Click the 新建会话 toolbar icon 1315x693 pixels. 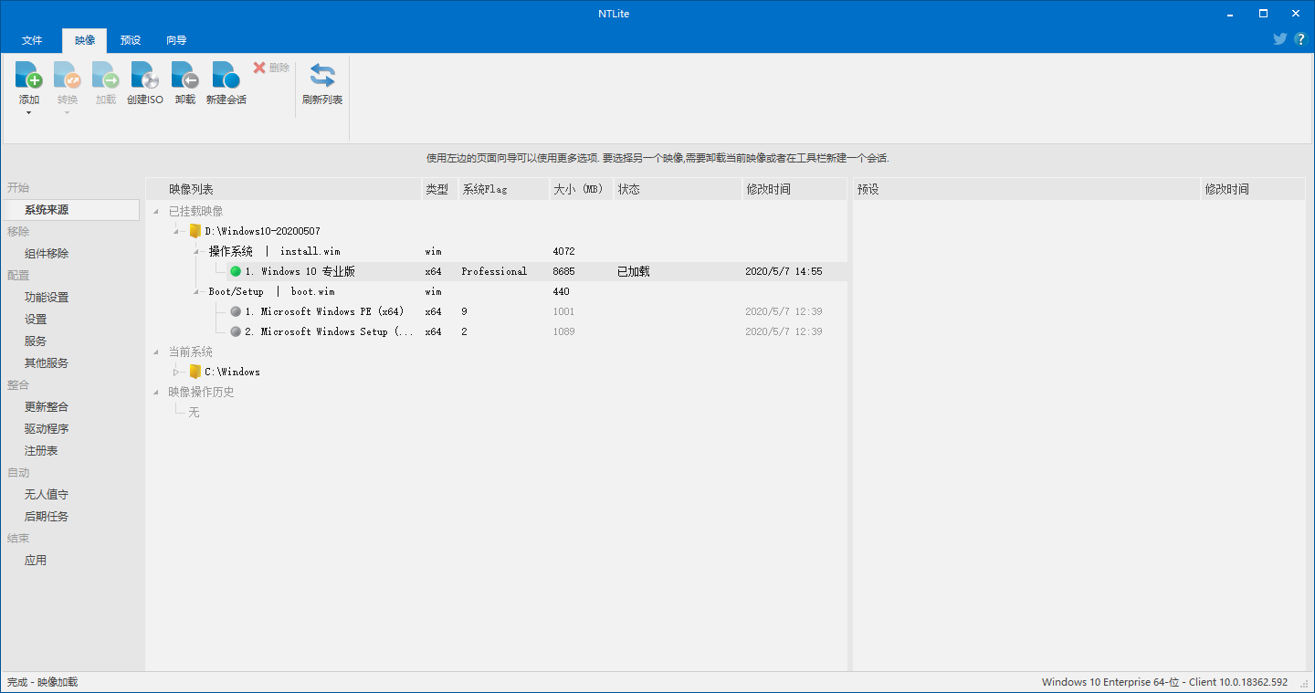click(x=226, y=75)
